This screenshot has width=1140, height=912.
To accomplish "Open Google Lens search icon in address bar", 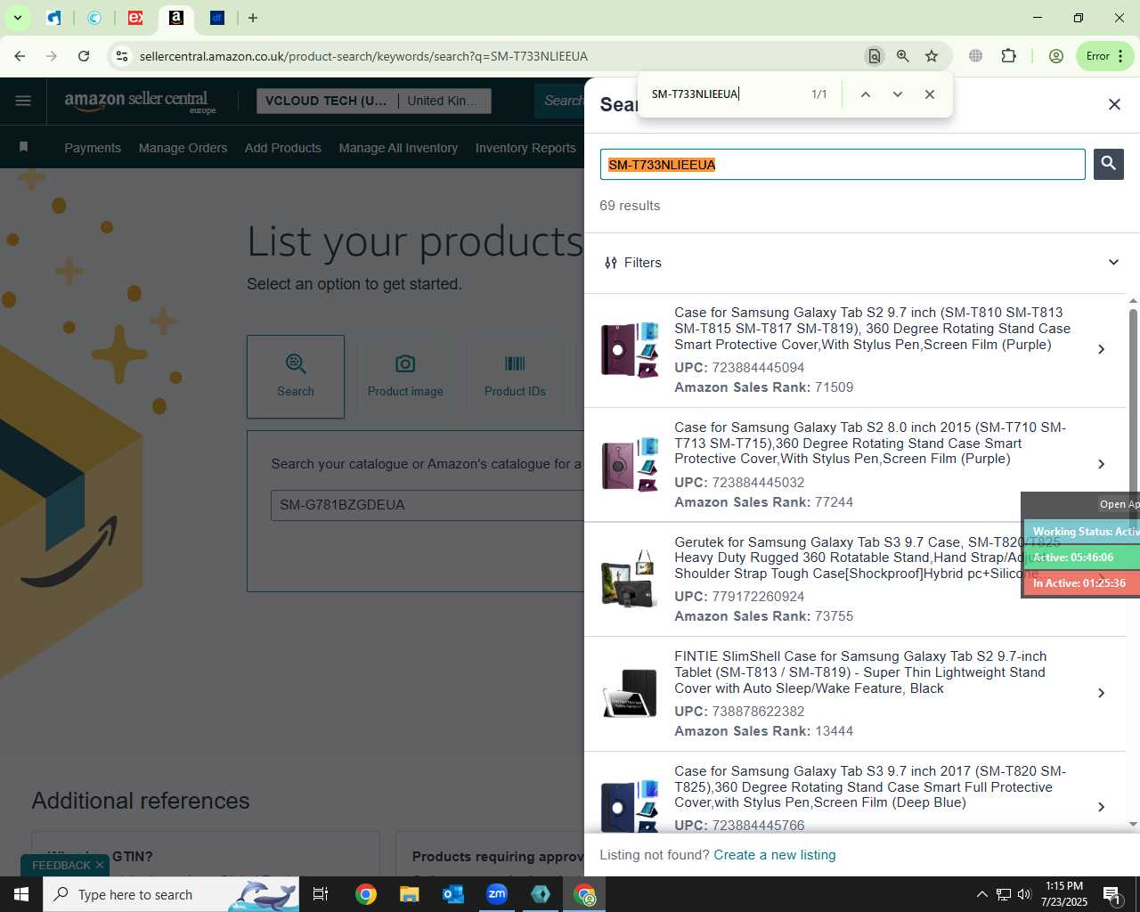I will click(x=875, y=56).
